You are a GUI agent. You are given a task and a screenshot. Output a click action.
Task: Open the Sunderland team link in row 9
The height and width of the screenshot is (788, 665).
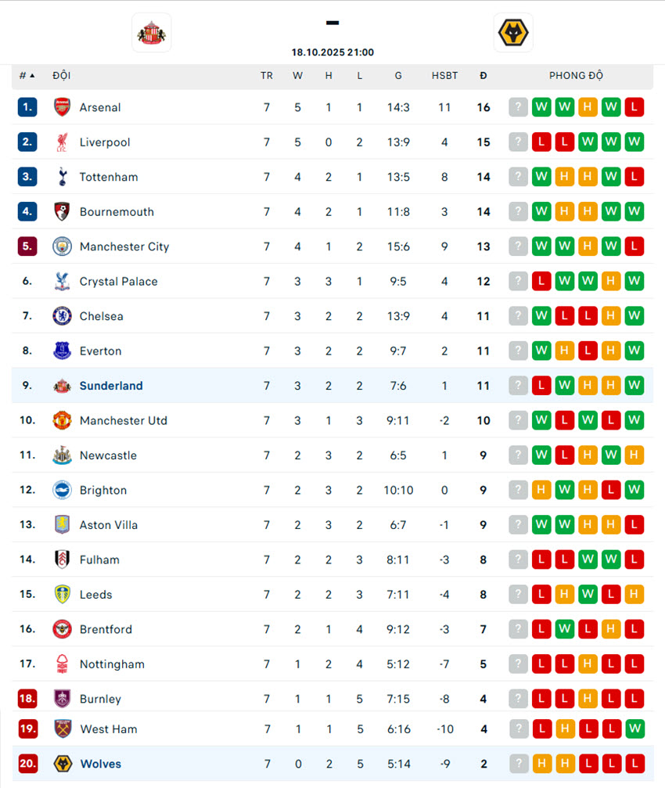click(x=111, y=386)
